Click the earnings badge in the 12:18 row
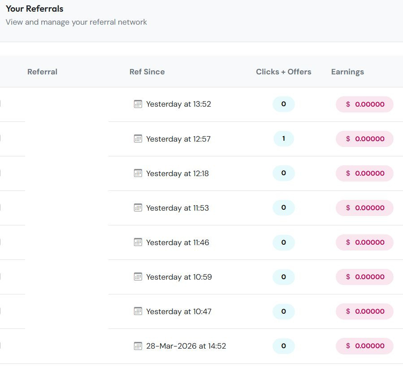 click(x=364, y=173)
